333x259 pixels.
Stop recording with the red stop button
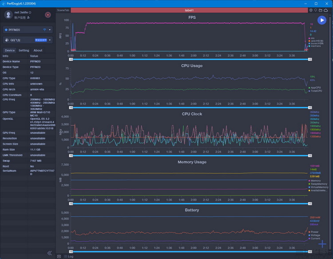tap(48, 15)
